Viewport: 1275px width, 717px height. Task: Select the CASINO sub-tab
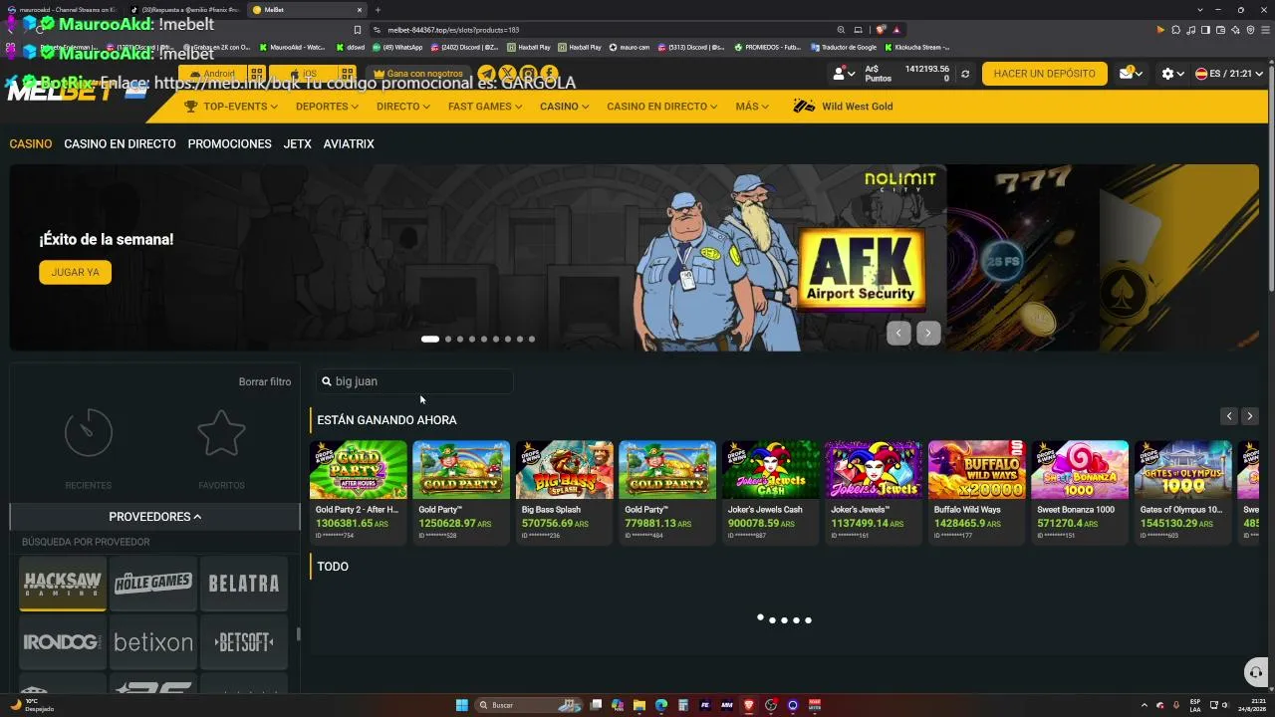click(x=31, y=144)
